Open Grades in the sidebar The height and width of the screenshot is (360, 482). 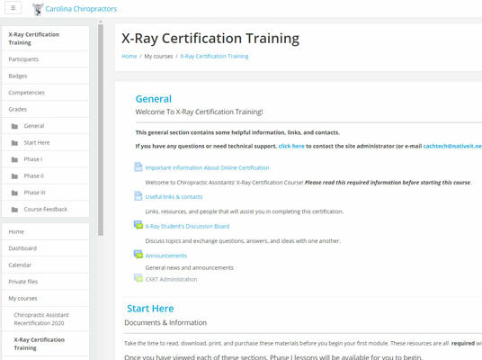46,109
